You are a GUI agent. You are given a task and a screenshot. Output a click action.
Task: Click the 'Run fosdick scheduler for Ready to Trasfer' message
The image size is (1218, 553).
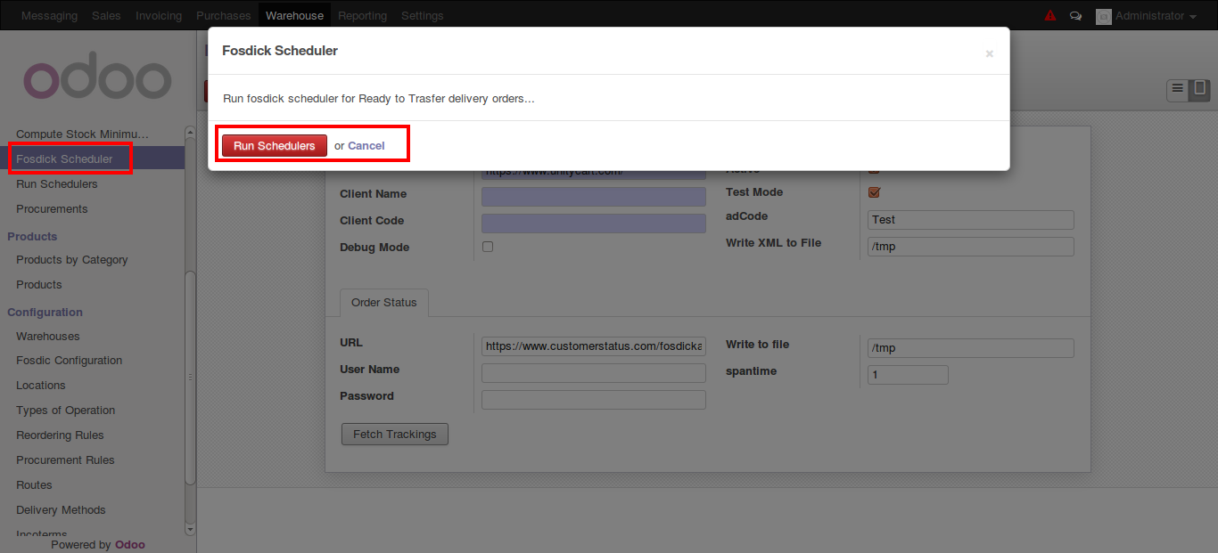(379, 98)
